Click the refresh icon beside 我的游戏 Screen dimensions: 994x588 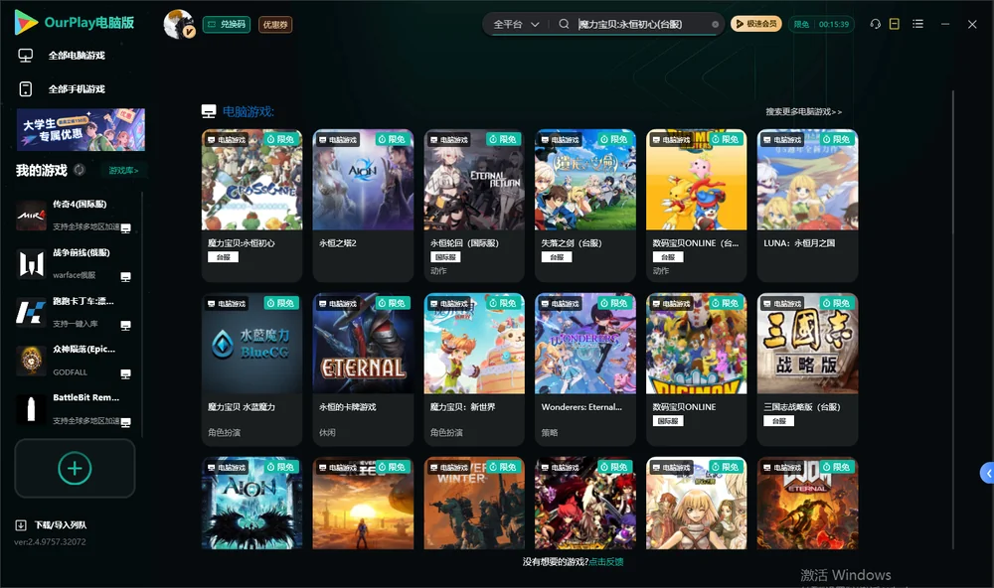click(x=80, y=170)
